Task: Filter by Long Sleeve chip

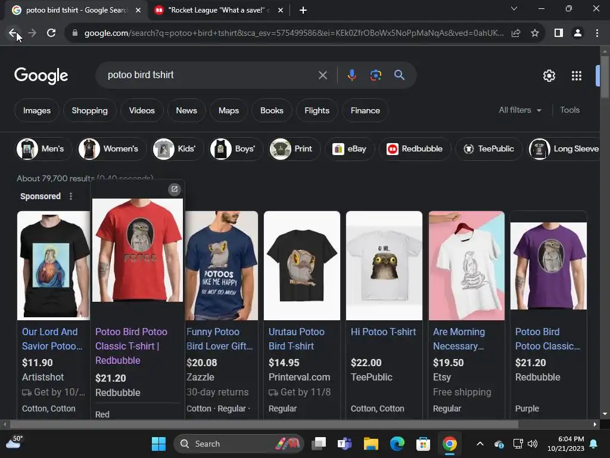Action: 564,148
